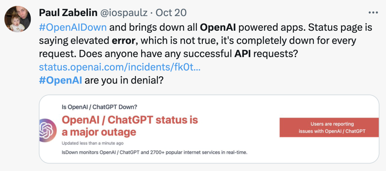Screen dimensions: 386x171
Task: Click the IsDown monitors description line
Action: 154,152
